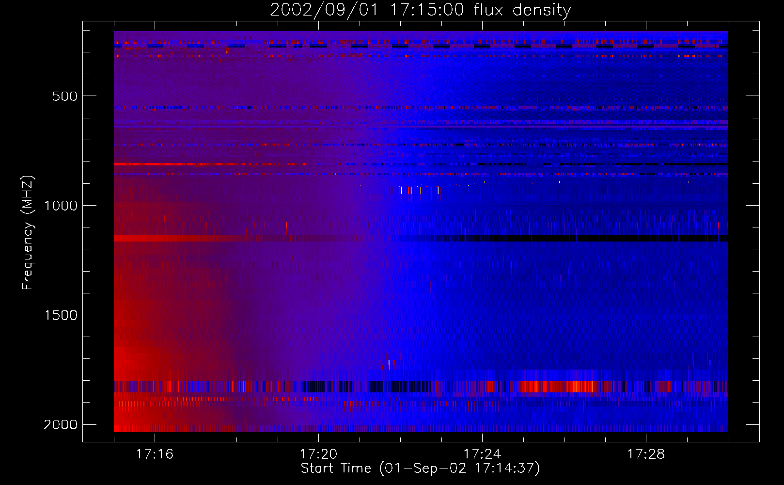Image resolution: width=784 pixels, height=485 pixels.
Task: Click the 500 frequency tick label
Action: pos(64,96)
